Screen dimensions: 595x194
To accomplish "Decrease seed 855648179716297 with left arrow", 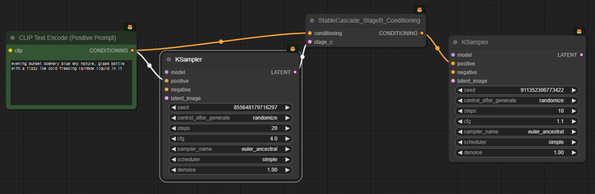I will (174, 107).
